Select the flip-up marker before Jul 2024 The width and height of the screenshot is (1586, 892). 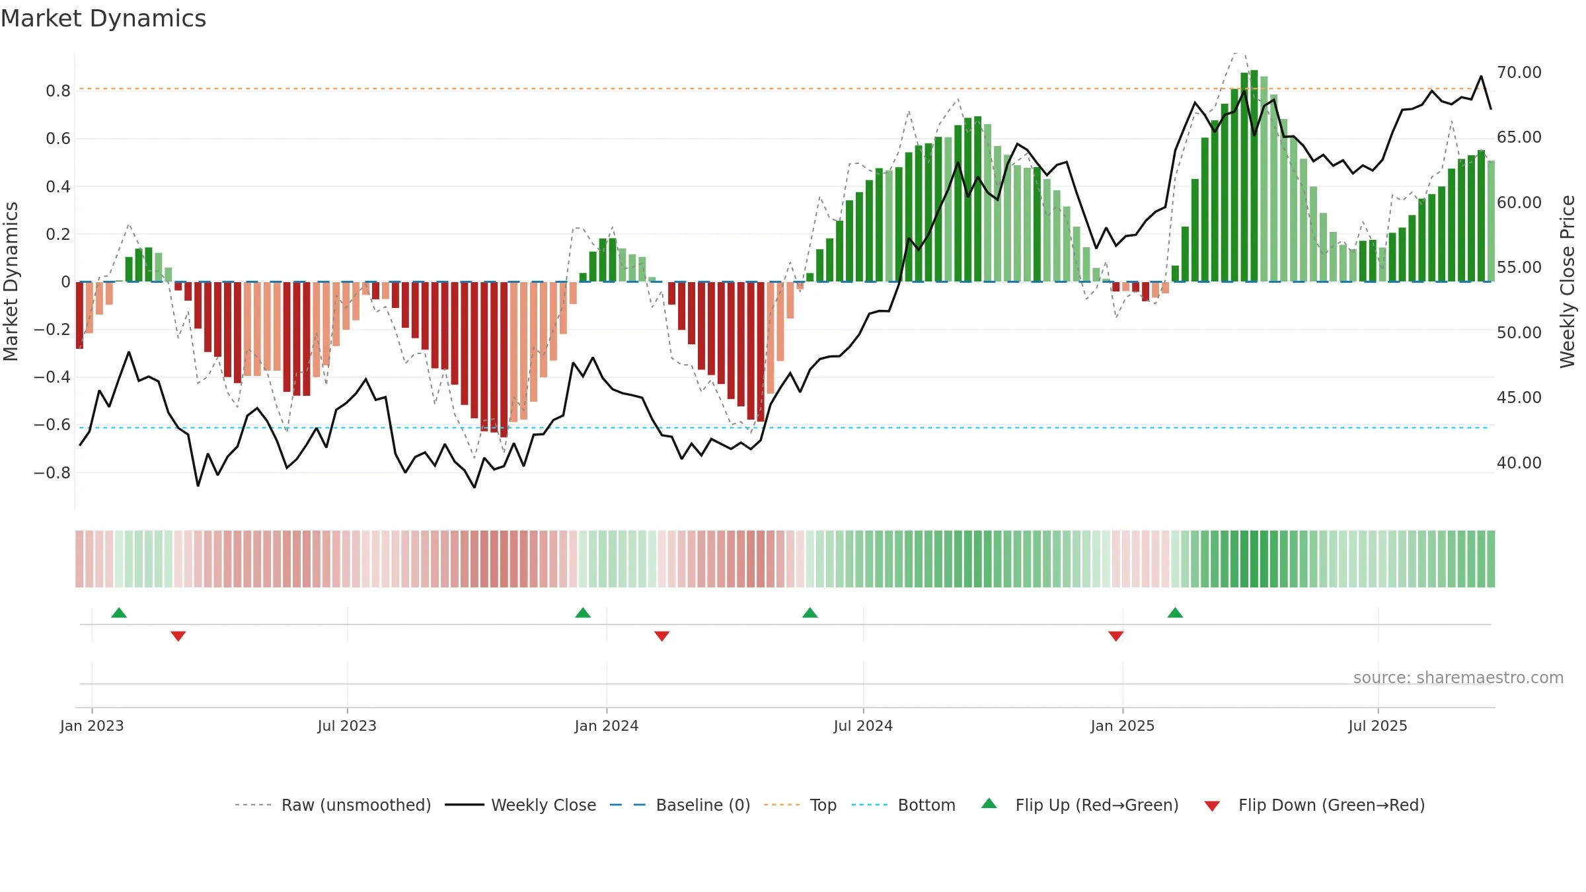tap(810, 613)
